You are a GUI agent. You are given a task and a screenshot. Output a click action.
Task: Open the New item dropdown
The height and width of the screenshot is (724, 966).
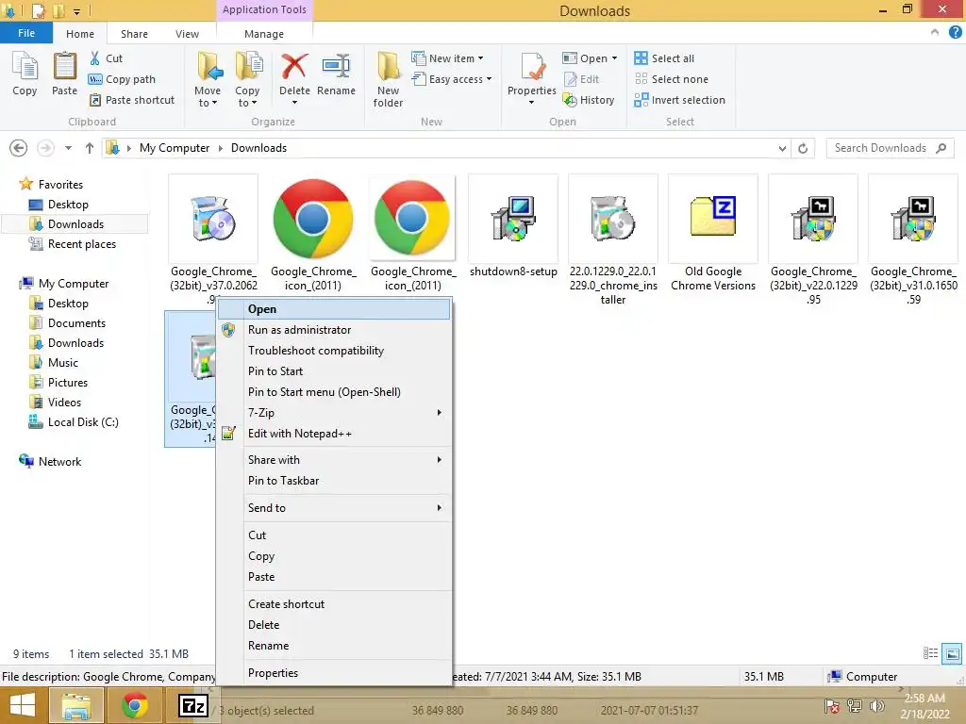448,58
